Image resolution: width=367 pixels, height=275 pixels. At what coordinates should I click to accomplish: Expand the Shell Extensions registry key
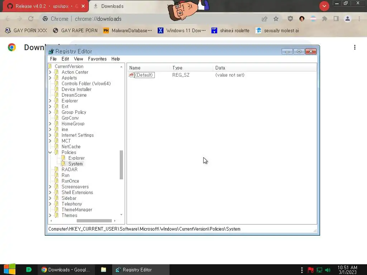click(x=50, y=192)
